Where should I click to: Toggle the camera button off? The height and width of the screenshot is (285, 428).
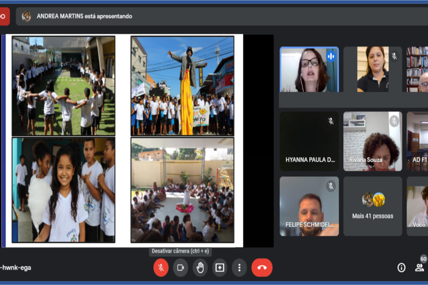[x=180, y=268]
